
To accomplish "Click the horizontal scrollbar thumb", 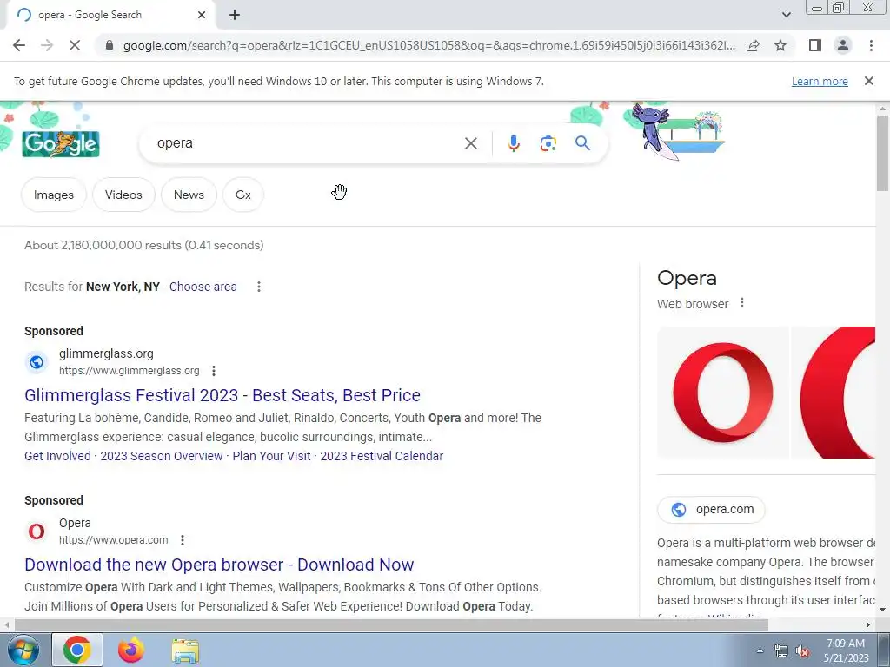I will 392,624.
